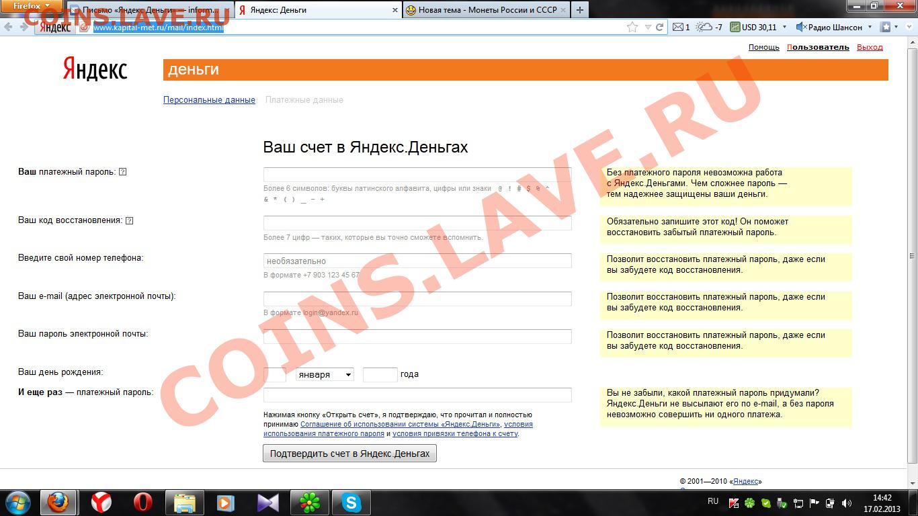
Task: Launch Opera from the taskbar
Action: (143, 503)
